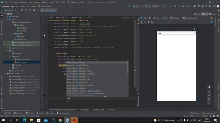Open the Problems tool window
220x123 pixels.
pos(18,113)
